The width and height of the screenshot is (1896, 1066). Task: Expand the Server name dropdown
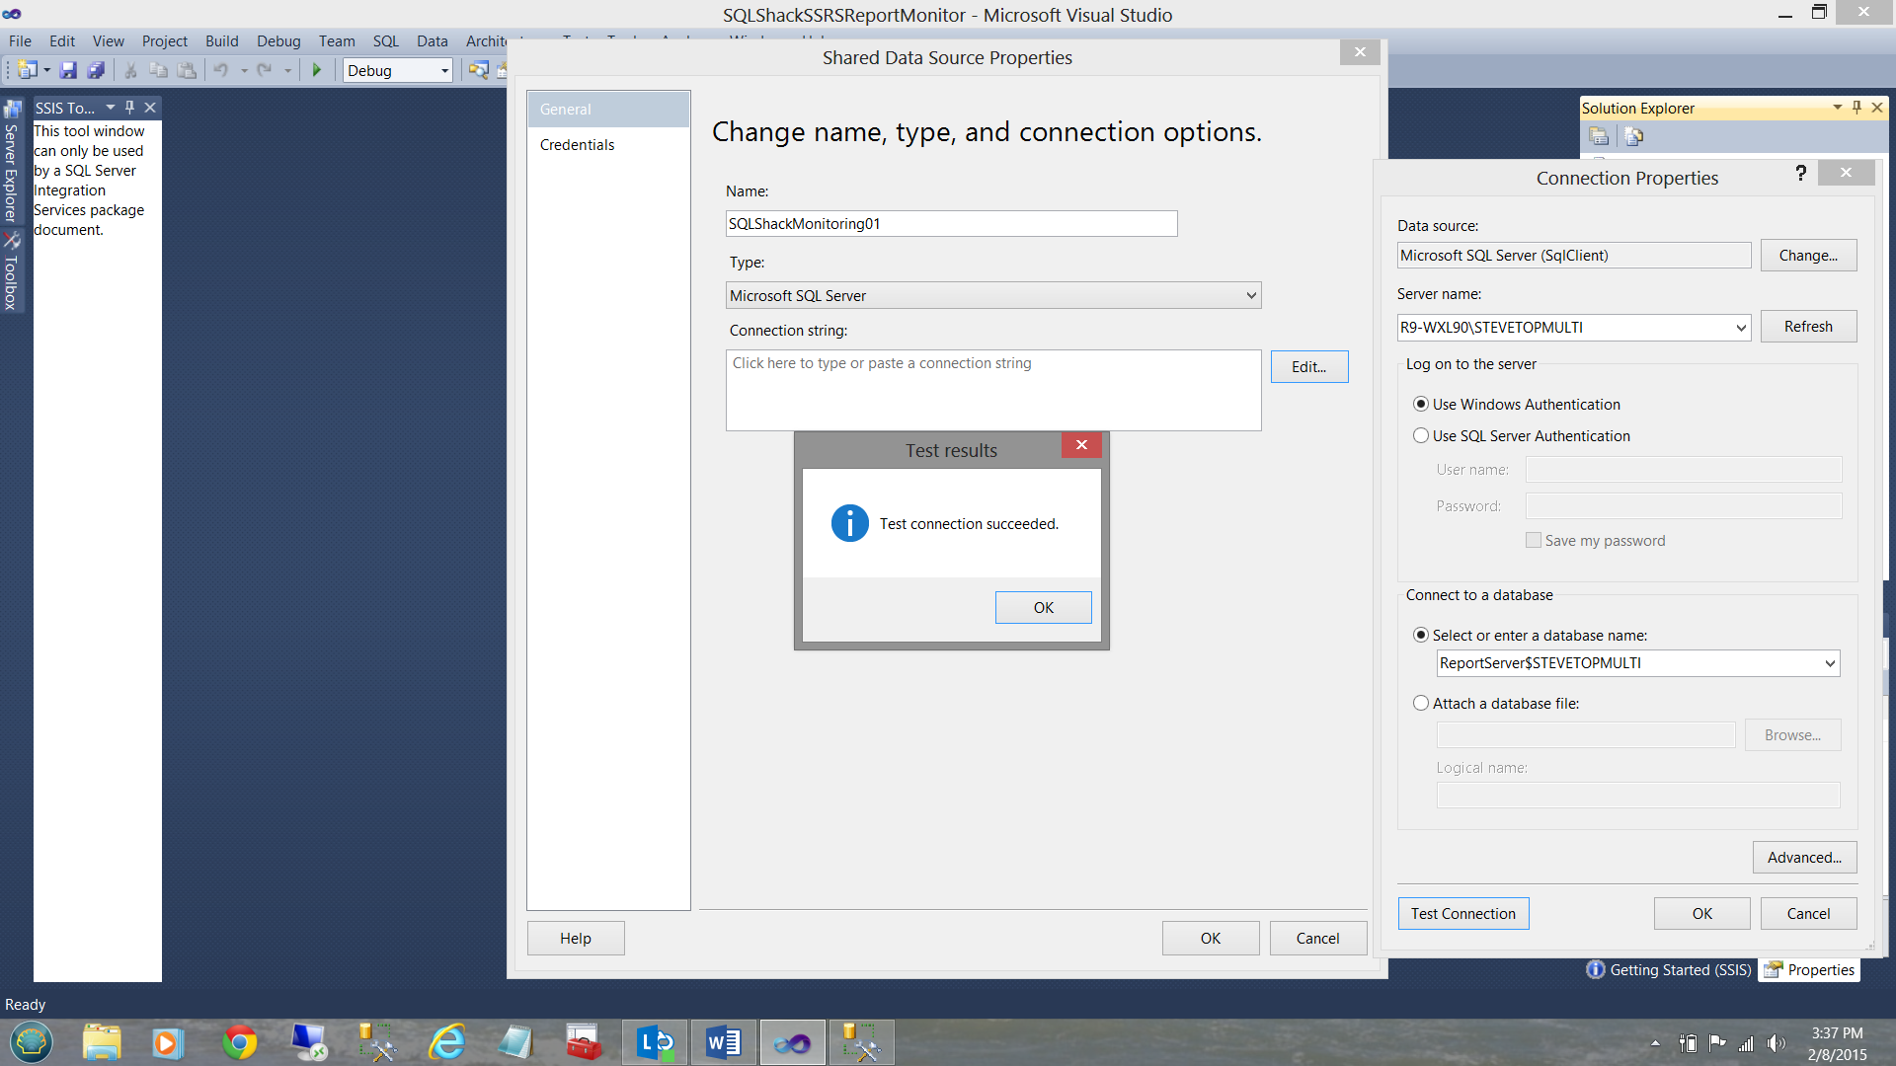1740,328
